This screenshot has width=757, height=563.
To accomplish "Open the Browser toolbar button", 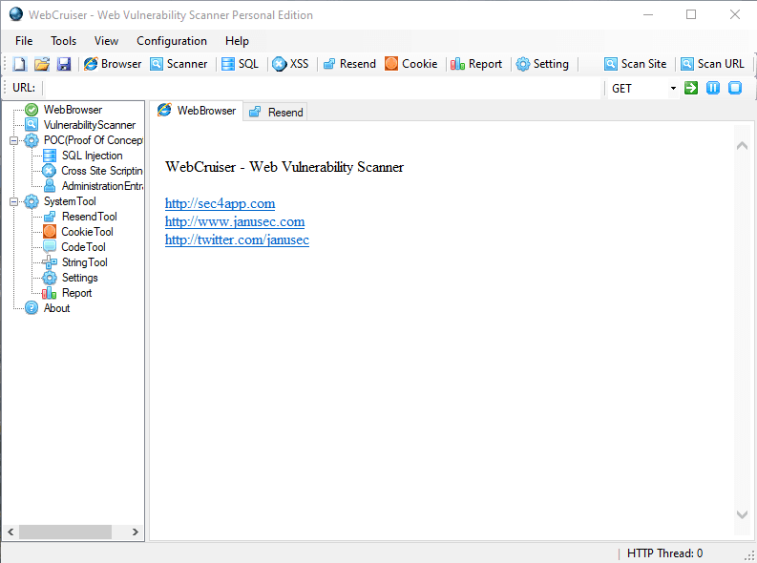I will (113, 64).
